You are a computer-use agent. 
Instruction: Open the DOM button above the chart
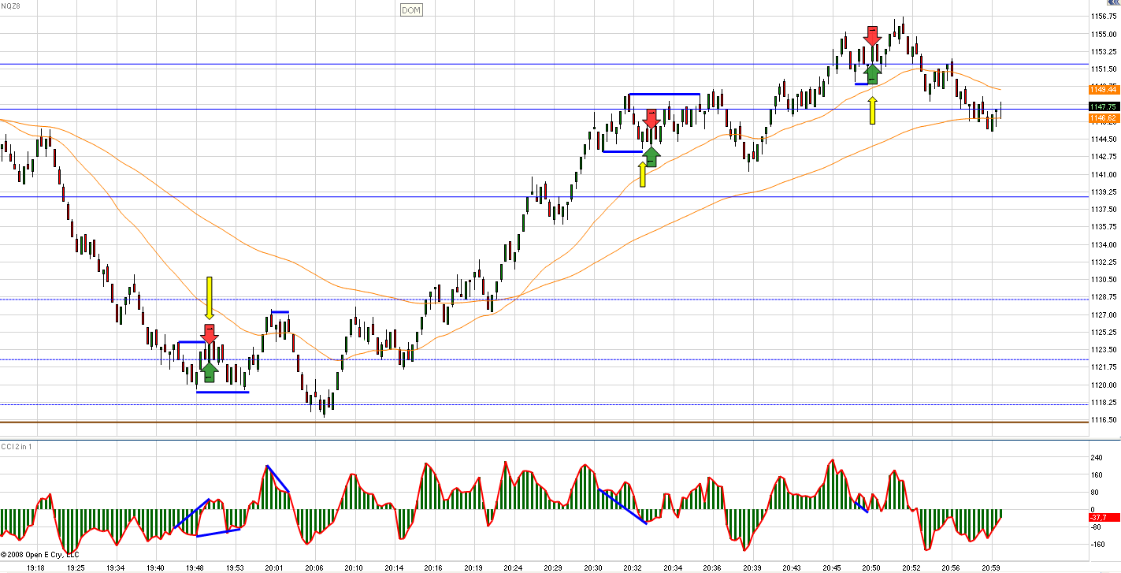tap(410, 10)
